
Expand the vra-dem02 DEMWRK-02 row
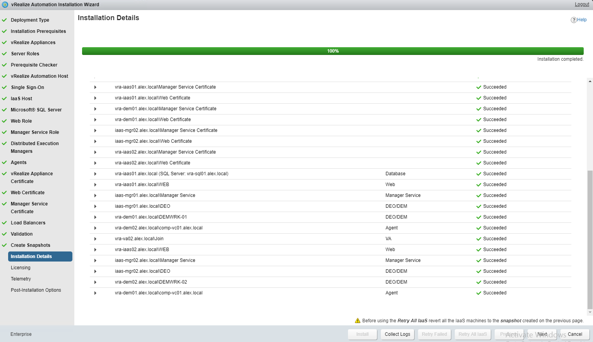click(95, 282)
